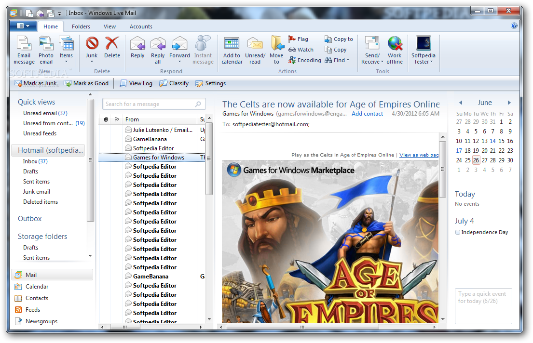Viewport: 533px width, 343px height.
Task: Click the reading pane vertical scrollbar
Action: coord(443,169)
